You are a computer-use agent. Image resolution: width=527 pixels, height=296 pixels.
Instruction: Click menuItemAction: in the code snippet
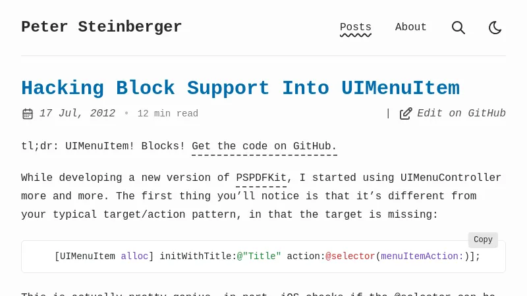click(x=422, y=257)
